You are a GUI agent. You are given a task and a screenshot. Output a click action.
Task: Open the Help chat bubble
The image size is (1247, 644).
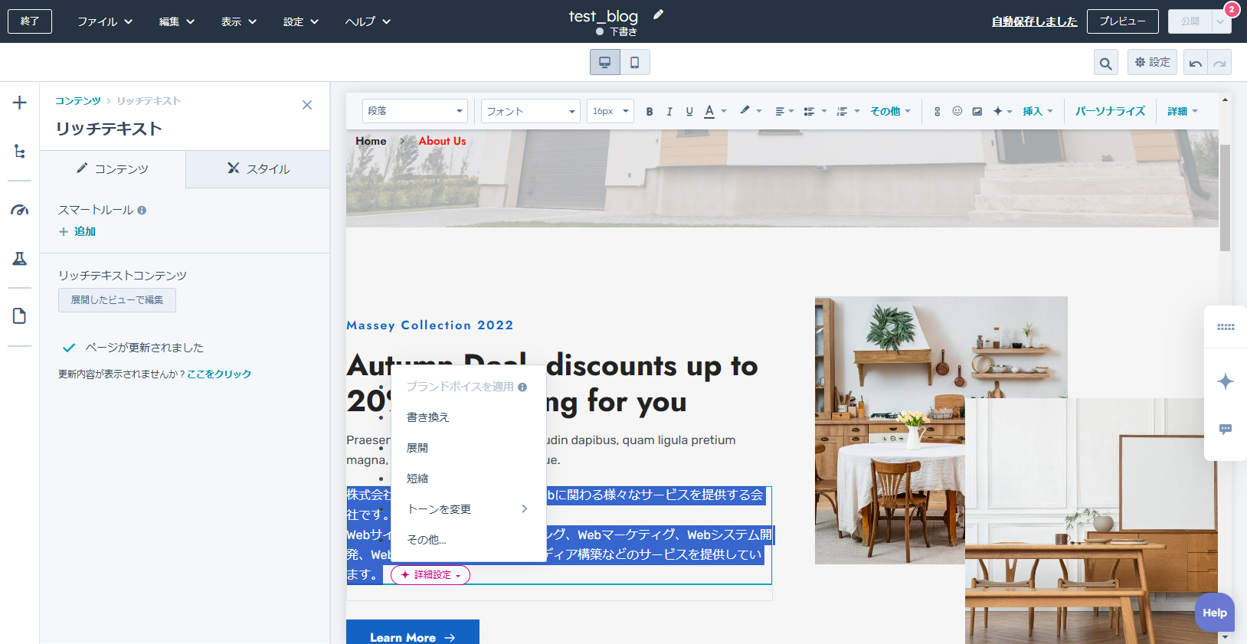[1215, 613]
